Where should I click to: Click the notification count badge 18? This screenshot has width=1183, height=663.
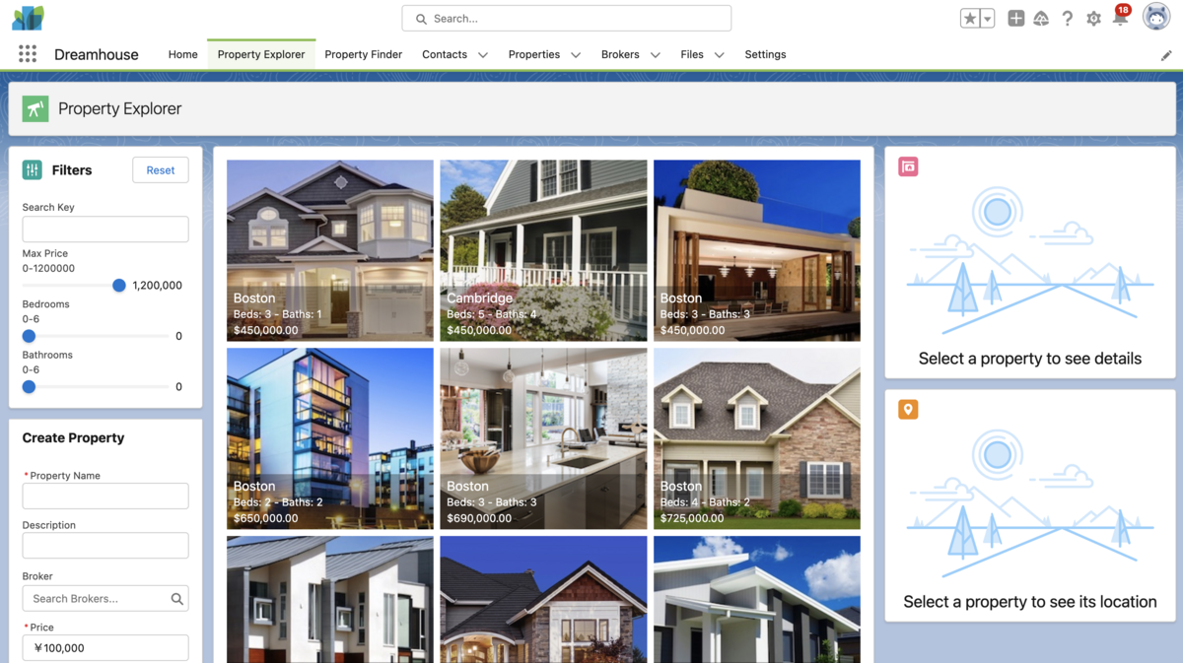[1123, 10]
